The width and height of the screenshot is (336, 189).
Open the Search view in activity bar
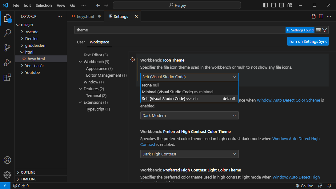[7, 33]
